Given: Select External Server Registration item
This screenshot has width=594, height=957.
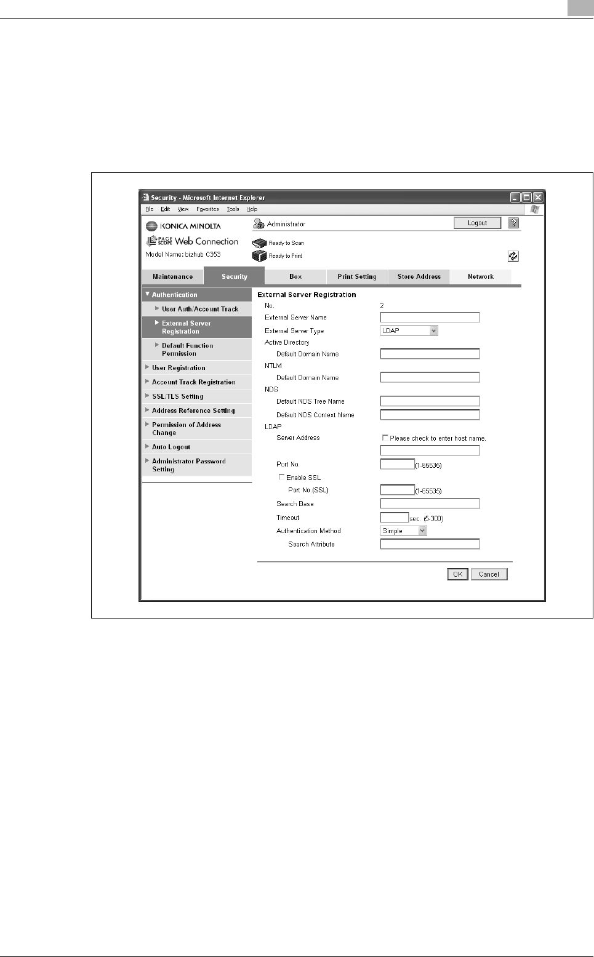Looking at the screenshot, I should coord(197,327).
